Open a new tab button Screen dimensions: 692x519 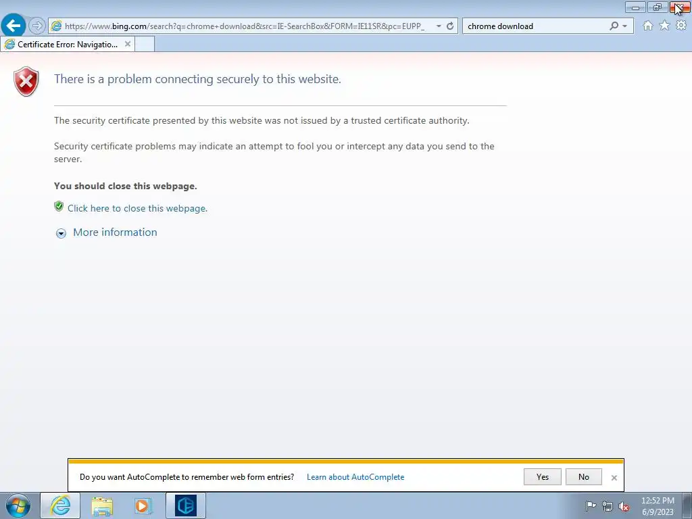click(145, 44)
